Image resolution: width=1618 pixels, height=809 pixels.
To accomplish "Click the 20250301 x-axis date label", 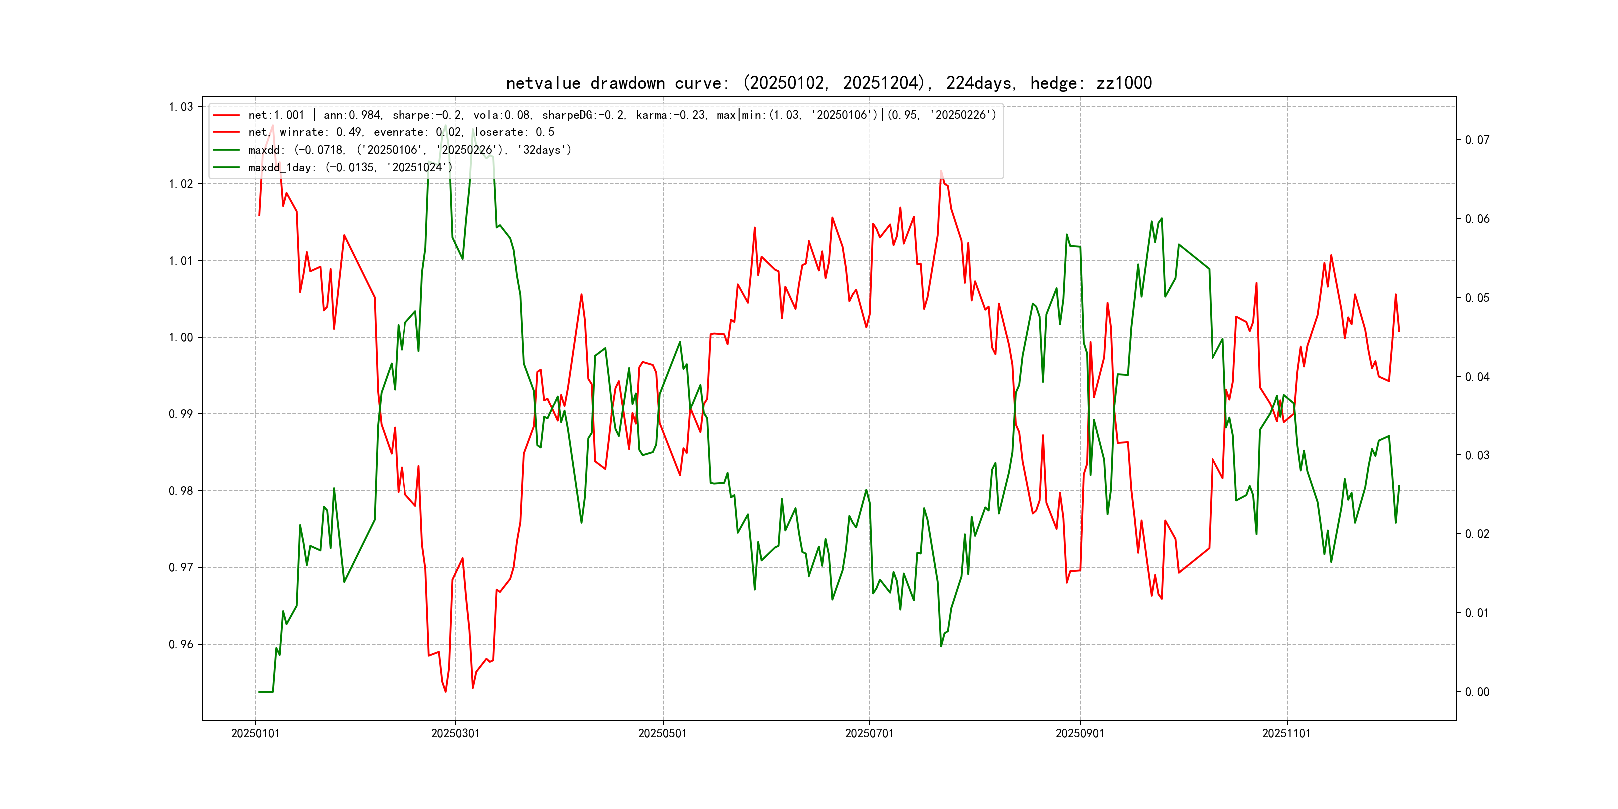I will click(455, 734).
